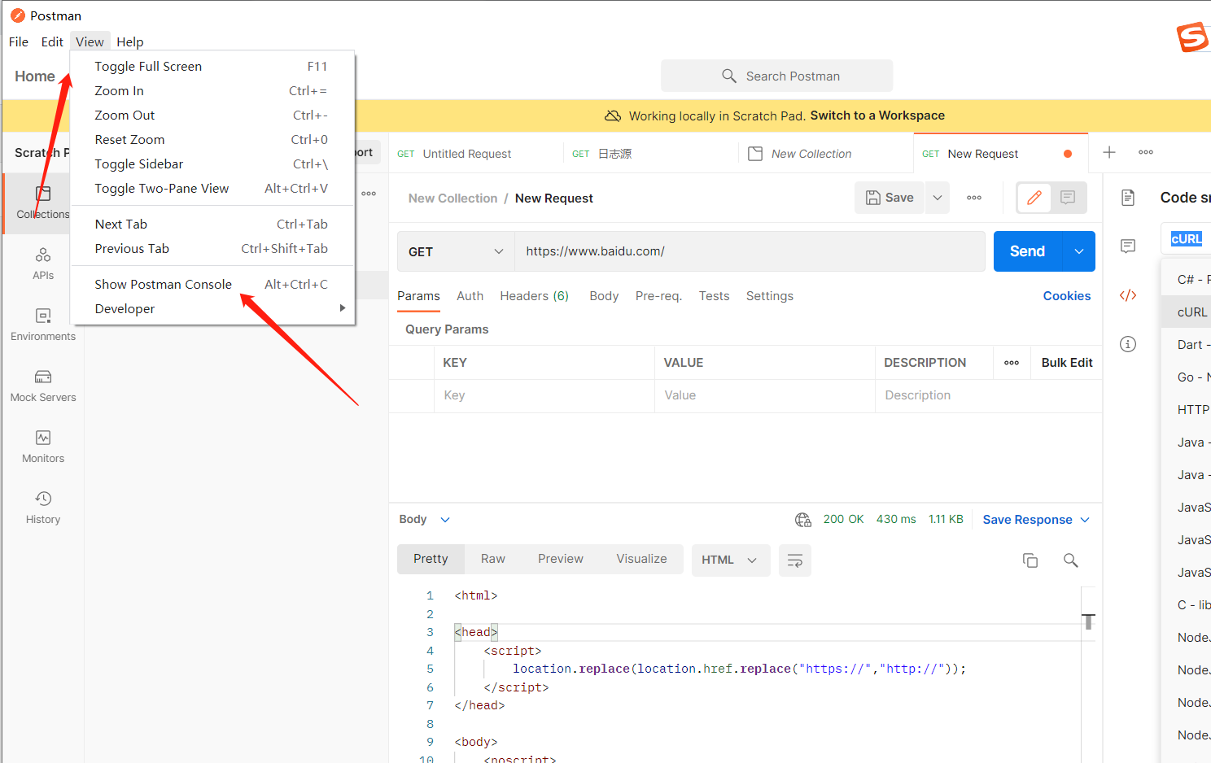Choose Toggle Two-Pane View entry
1211x763 pixels.
(x=213, y=189)
